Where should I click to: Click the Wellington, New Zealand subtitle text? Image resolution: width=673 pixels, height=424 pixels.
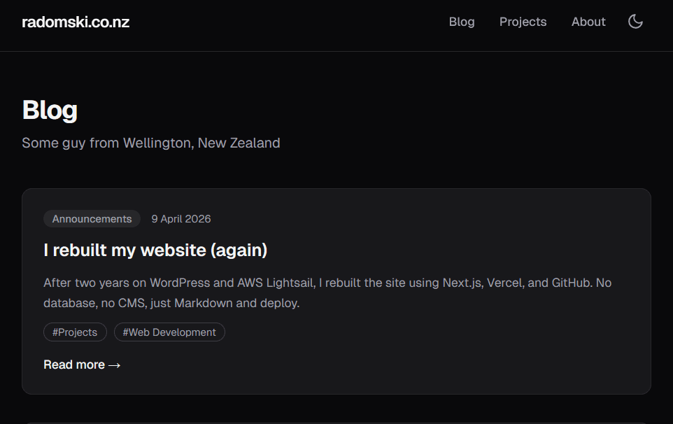pos(150,143)
